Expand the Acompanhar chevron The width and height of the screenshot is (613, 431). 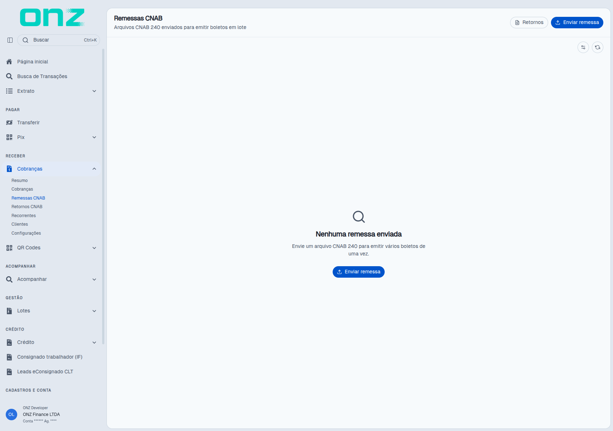click(x=94, y=279)
